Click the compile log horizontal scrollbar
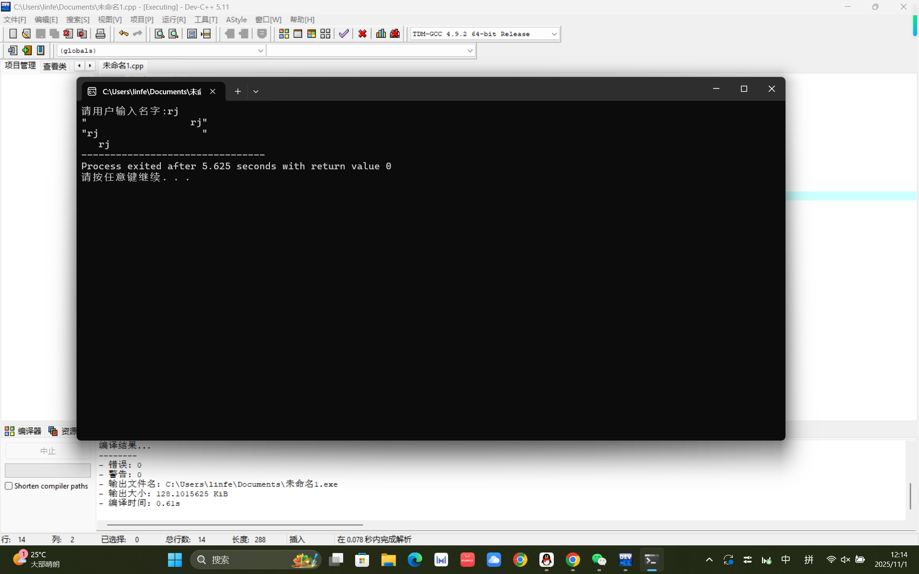 235,525
